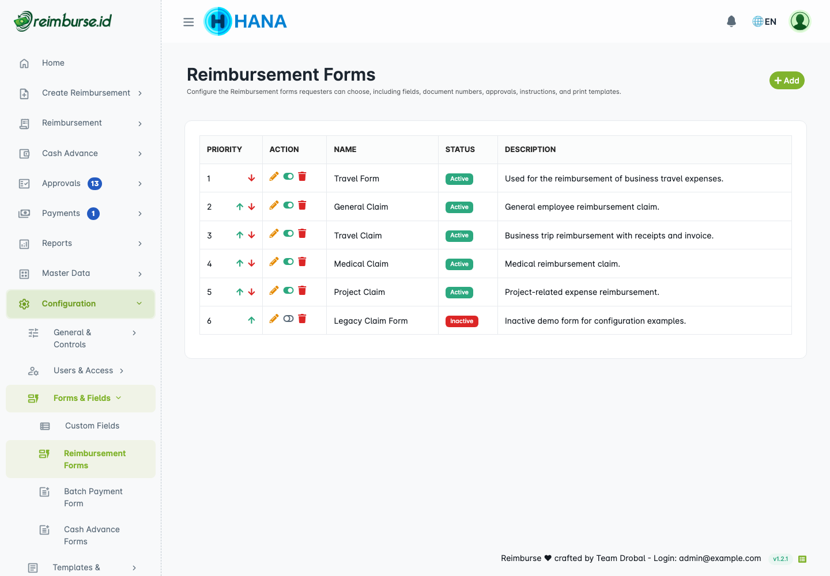This screenshot has height=576, width=830.
Task: Toggle Project Claim active switch
Action: [289, 290]
